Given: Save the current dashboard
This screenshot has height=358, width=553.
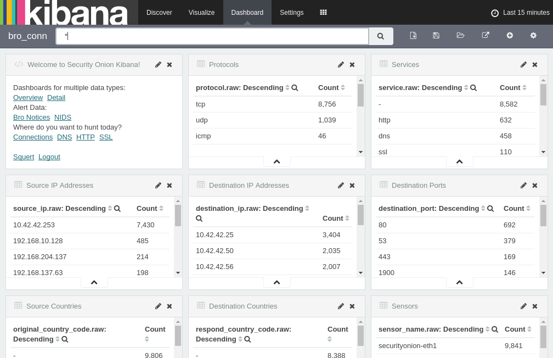Looking at the screenshot, I should click(x=436, y=35).
